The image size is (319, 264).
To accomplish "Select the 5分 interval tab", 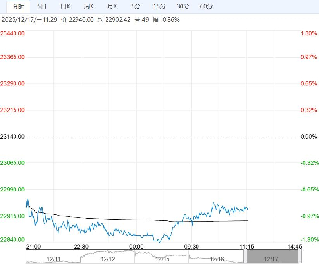I will pos(136,6).
